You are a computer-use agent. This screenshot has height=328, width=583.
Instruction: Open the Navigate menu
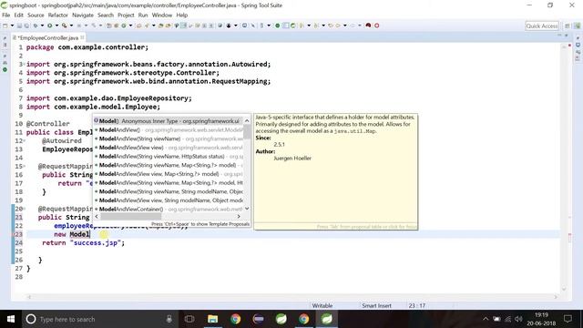[83, 15]
